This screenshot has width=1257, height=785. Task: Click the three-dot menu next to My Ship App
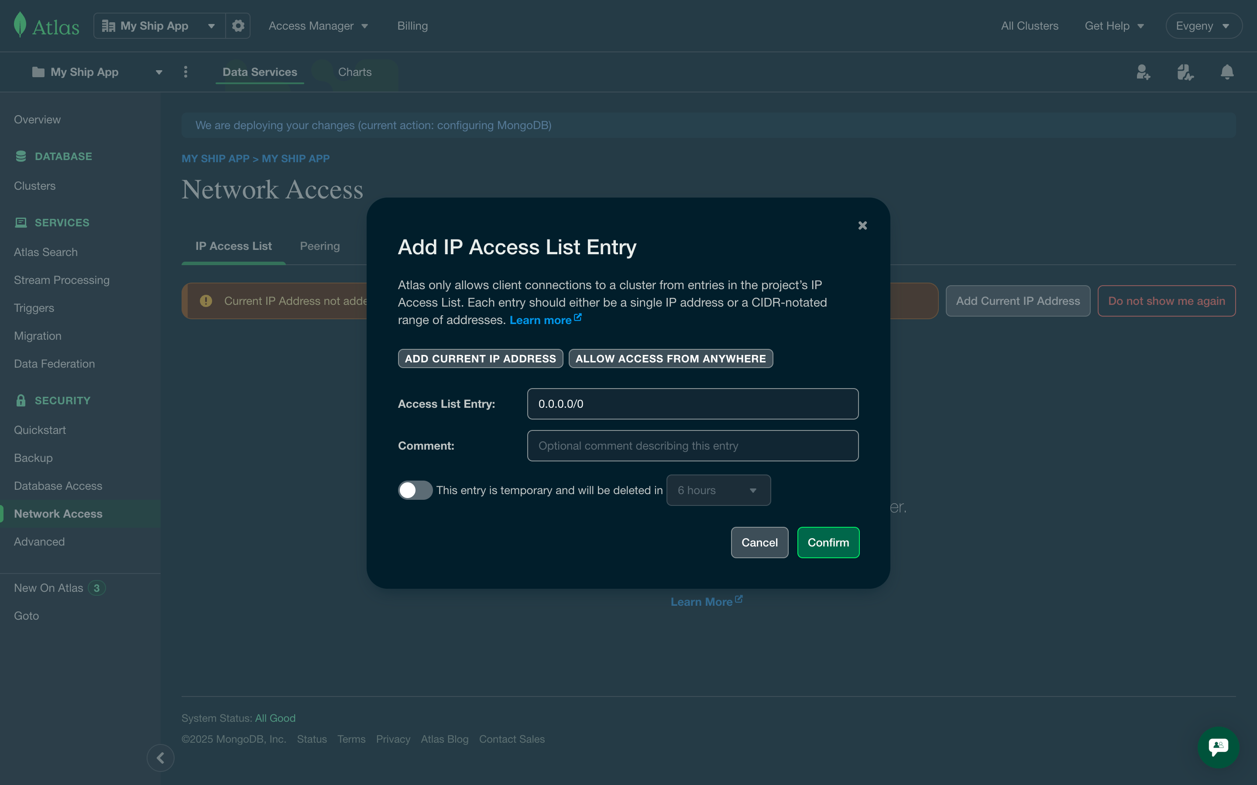[185, 72]
